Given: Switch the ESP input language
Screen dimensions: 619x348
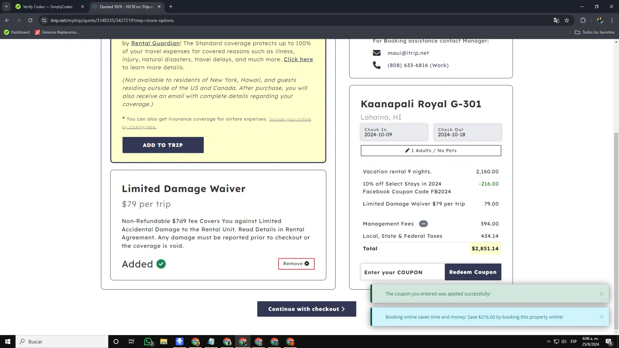Looking at the screenshot, I should [x=574, y=341].
